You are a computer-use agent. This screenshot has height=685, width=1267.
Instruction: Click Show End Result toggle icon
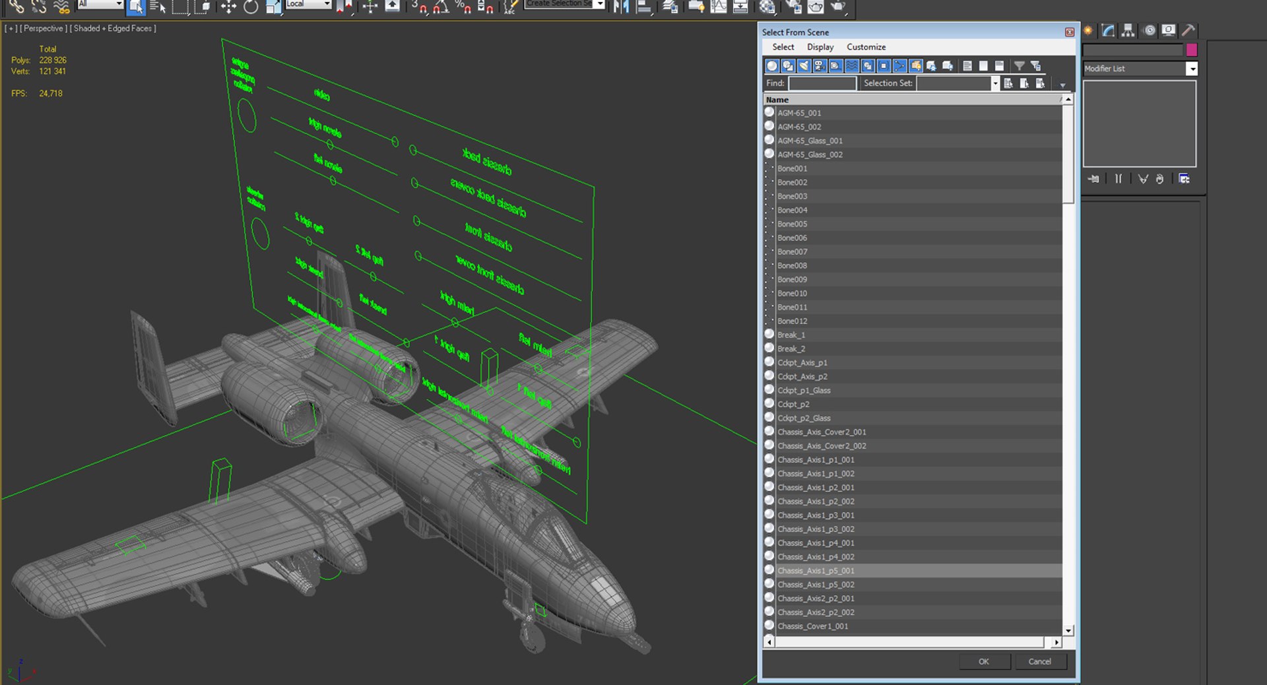(x=1119, y=179)
